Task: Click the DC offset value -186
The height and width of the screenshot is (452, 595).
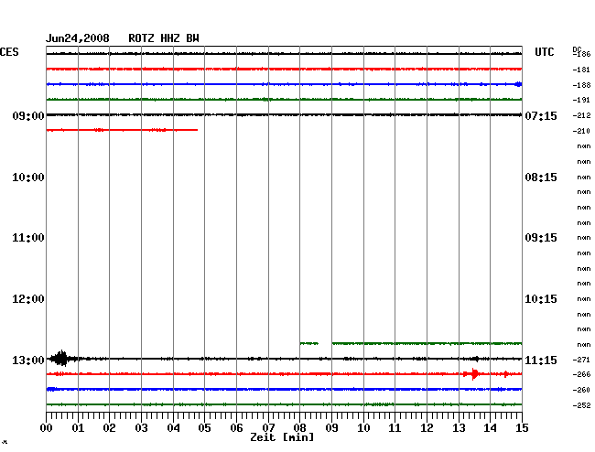Action: tap(581, 54)
